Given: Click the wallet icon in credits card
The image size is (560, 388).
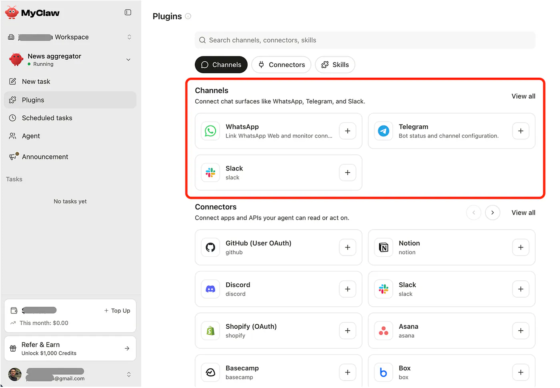Looking at the screenshot, I should (x=14, y=310).
